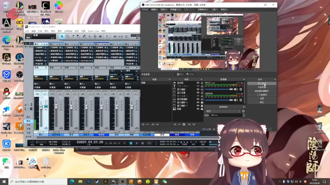Viewport: 330px width, 185px height.
Task: Open the Studio One menu in menu bar
Action: click(93, 31)
